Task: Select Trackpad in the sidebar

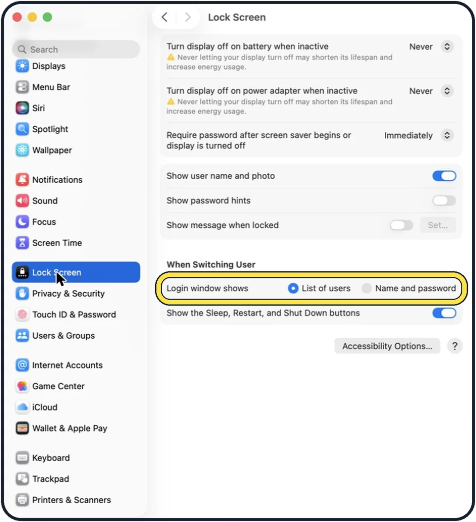Action: pos(76,479)
